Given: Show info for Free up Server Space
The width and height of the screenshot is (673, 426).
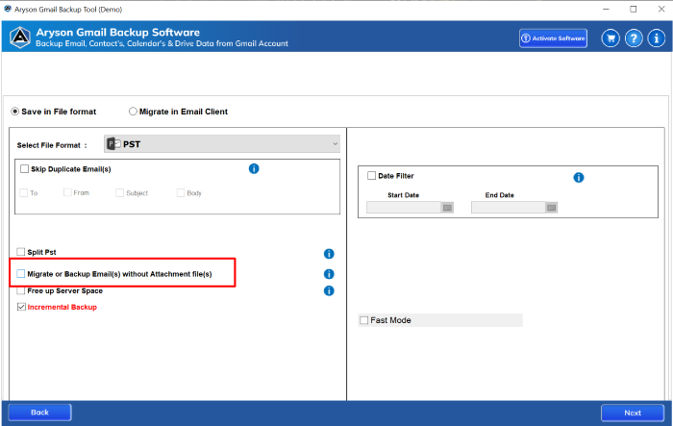Looking at the screenshot, I should 329,290.
